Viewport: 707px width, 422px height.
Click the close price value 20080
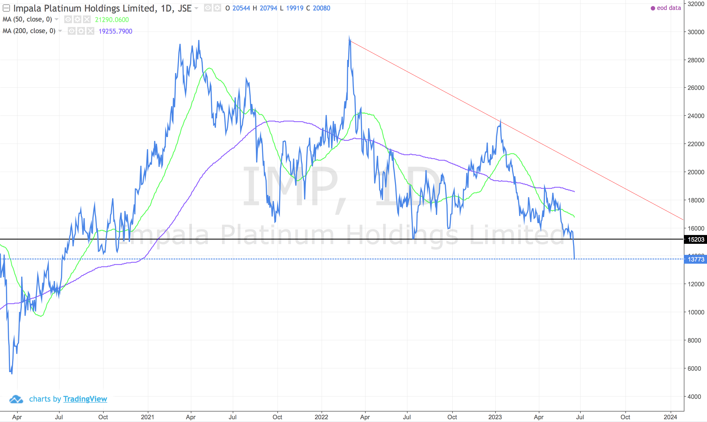click(322, 8)
